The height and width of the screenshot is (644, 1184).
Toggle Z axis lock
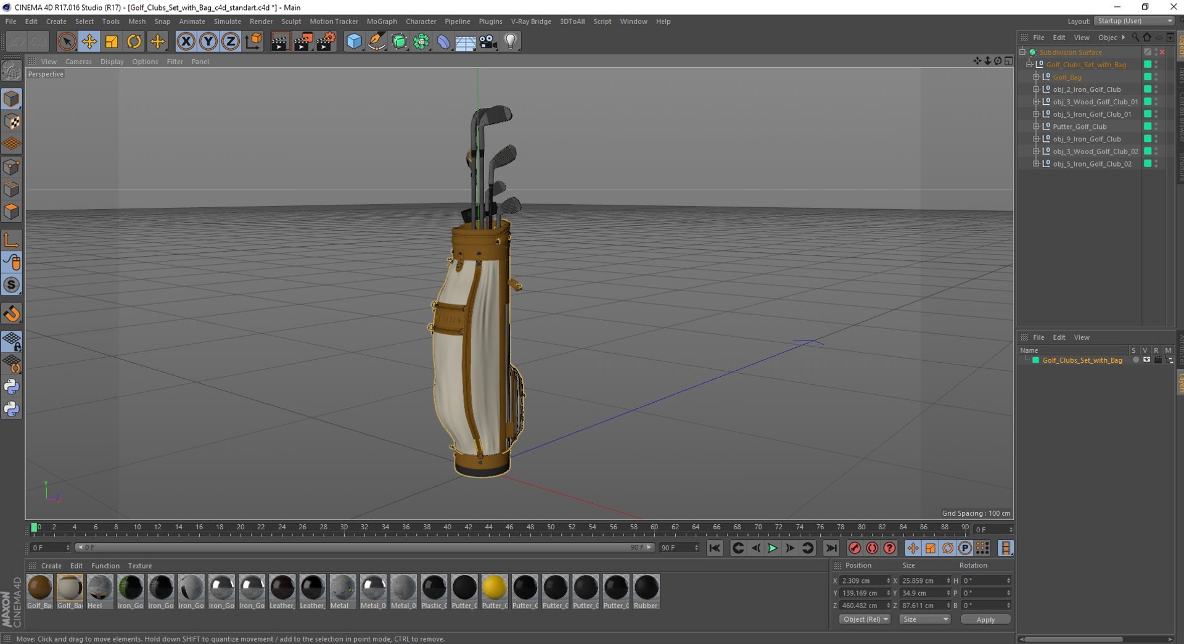(231, 41)
